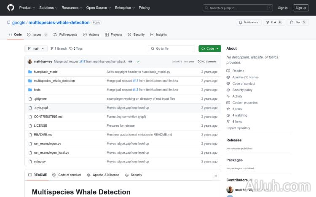Click folder icon beside humpback_model
The width and height of the screenshot is (316, 197).
pyautogui.click(x=30, y=72)
